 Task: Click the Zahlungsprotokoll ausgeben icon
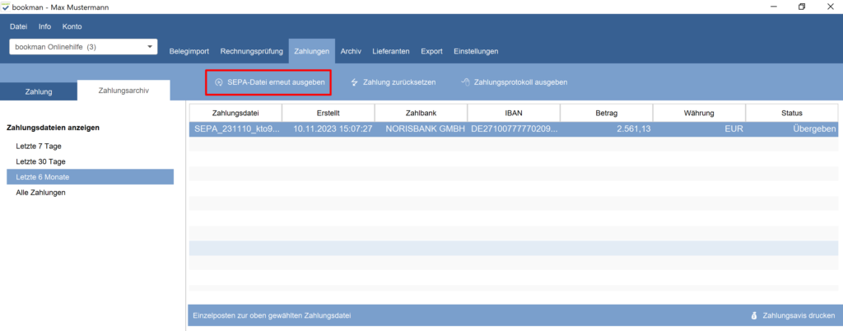pos(466,82)
